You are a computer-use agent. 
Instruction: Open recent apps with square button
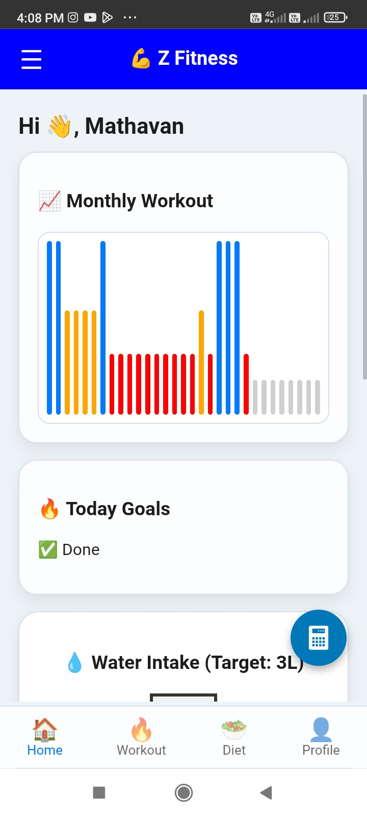[99, 792]
